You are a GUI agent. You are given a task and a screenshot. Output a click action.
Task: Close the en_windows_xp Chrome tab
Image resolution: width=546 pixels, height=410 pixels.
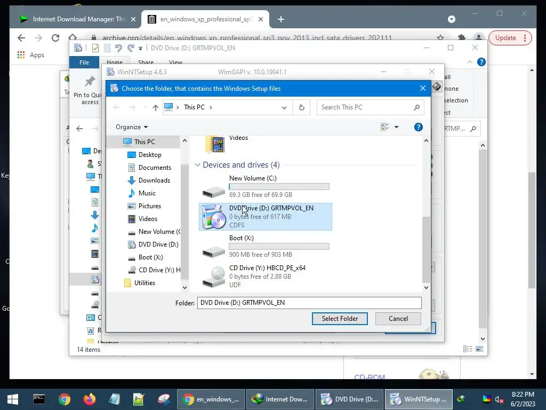tap(260, 19)
